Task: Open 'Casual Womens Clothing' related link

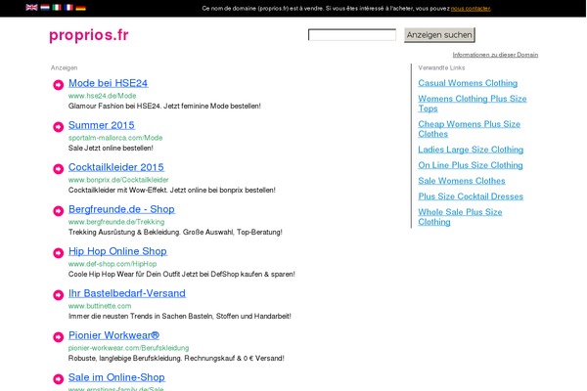Action: click(468, 83)
